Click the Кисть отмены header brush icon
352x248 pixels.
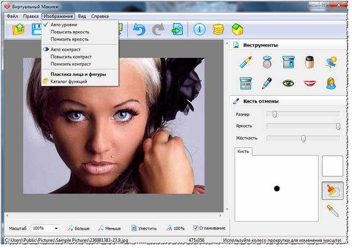(x=236, y=101)
